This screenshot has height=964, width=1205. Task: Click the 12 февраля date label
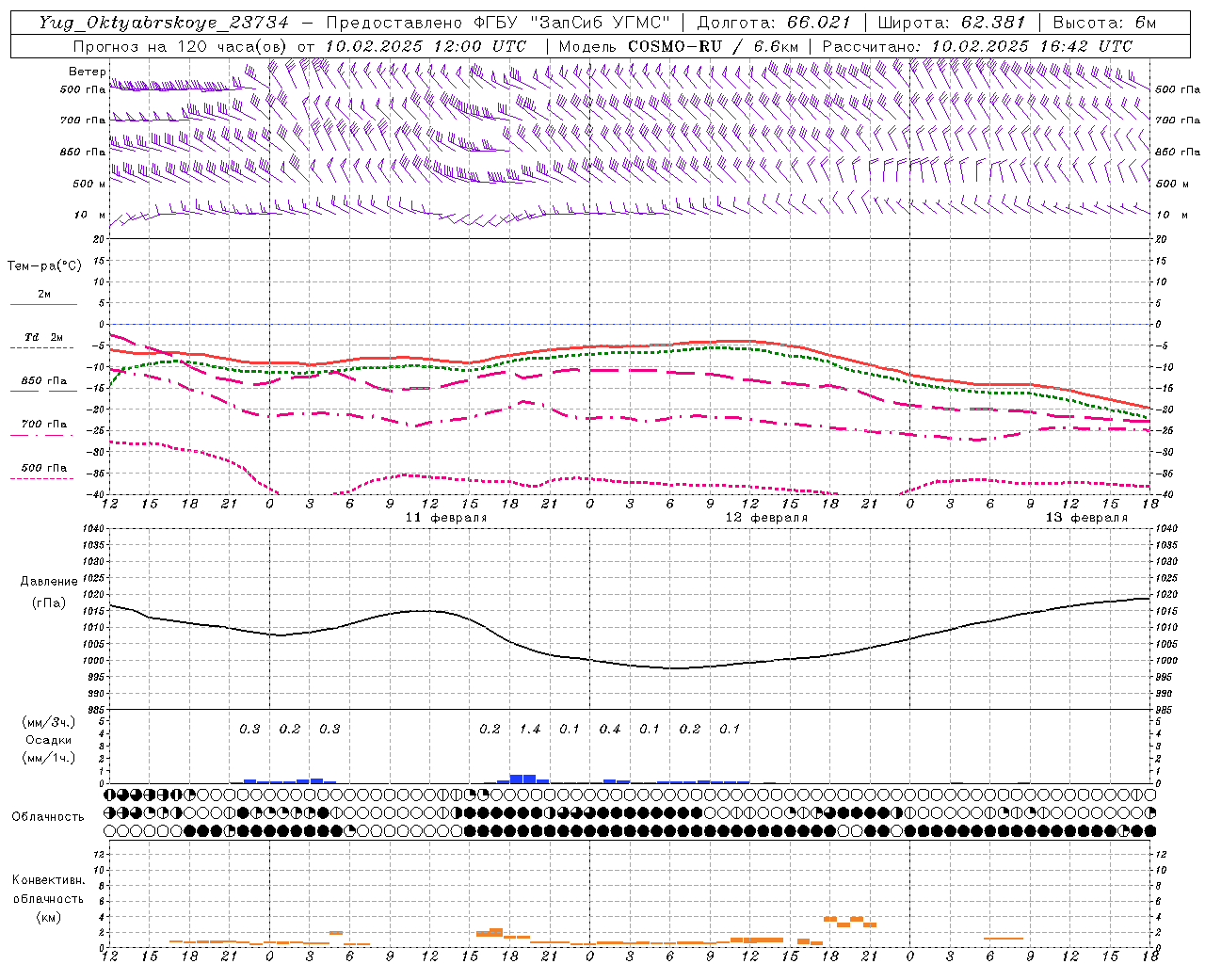766,518
